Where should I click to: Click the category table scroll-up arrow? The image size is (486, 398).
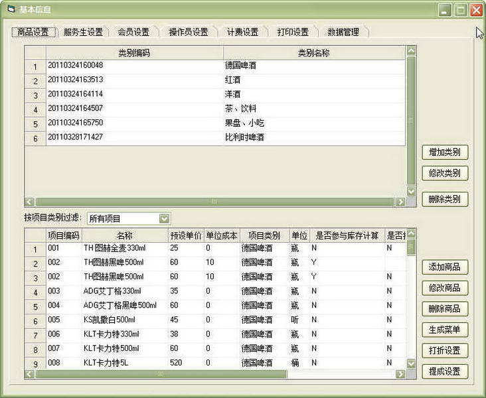tap(411, 50)
